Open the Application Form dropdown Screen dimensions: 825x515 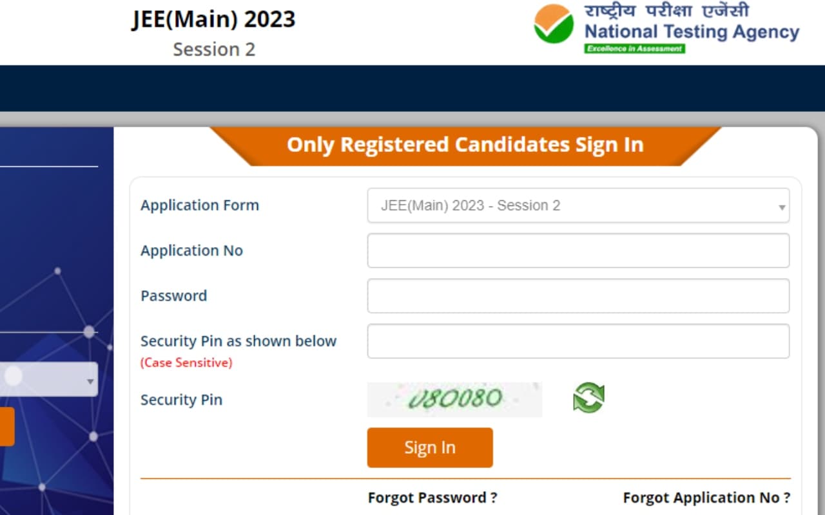pos(578,205)
